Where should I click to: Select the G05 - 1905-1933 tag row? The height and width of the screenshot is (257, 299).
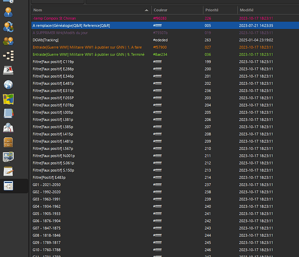pos(165,214)
